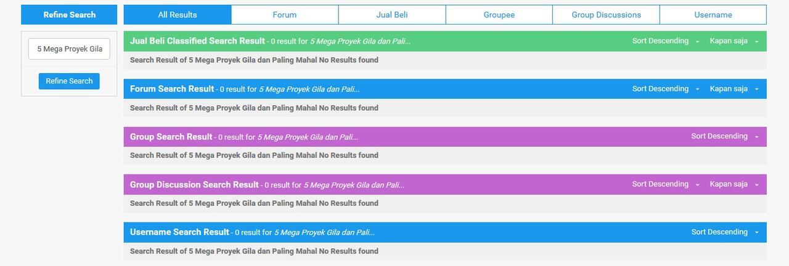Switch to the Username tab
The width and height of the screenshot is (789, 266).
713,15
